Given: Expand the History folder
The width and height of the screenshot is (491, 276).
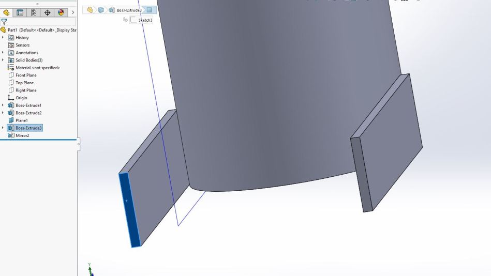Looking at the screenshot, I should tap(3, 38).
